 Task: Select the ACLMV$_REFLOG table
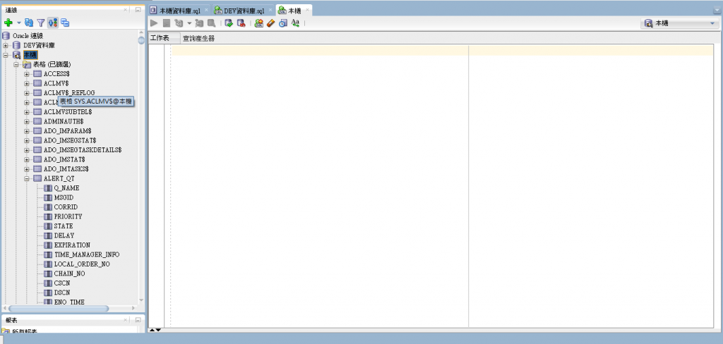click(x=69, y=92)
